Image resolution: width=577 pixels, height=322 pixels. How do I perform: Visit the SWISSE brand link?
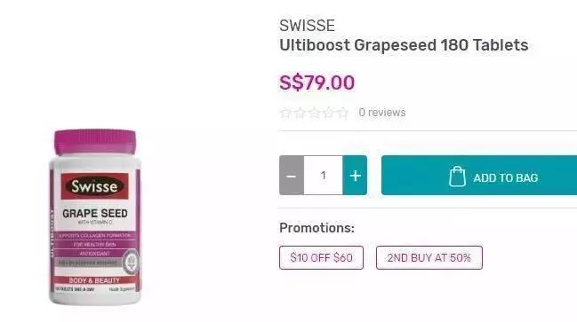coord(307,26)
